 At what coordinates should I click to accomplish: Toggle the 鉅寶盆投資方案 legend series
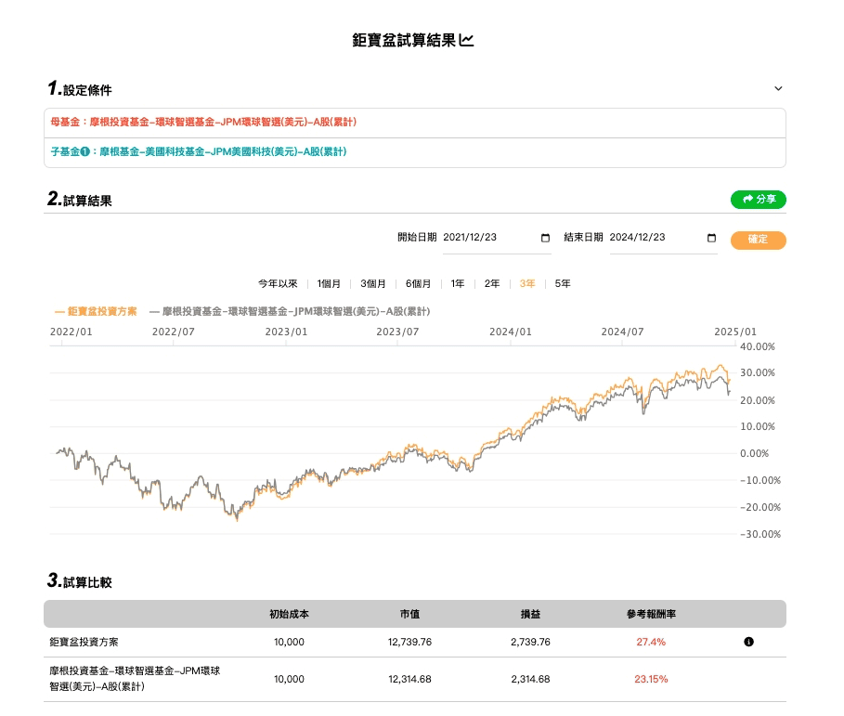pyautogui.click(x=96, y=312)
